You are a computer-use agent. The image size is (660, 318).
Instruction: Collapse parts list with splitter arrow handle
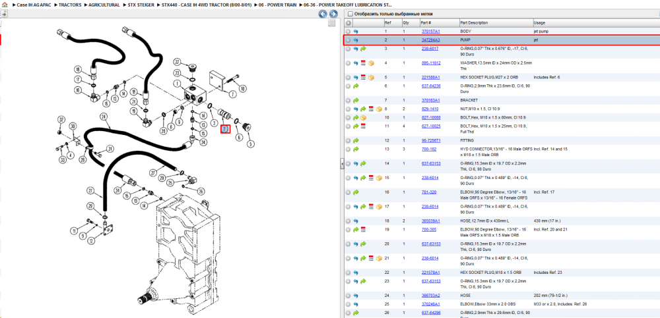(342, 163)
